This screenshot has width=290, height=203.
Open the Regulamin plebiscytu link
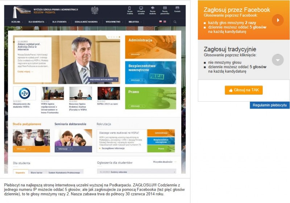[269, 105]
